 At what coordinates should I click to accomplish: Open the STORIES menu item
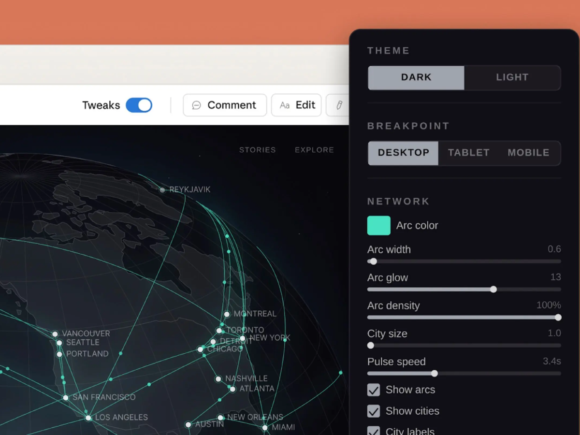[258, 150]
